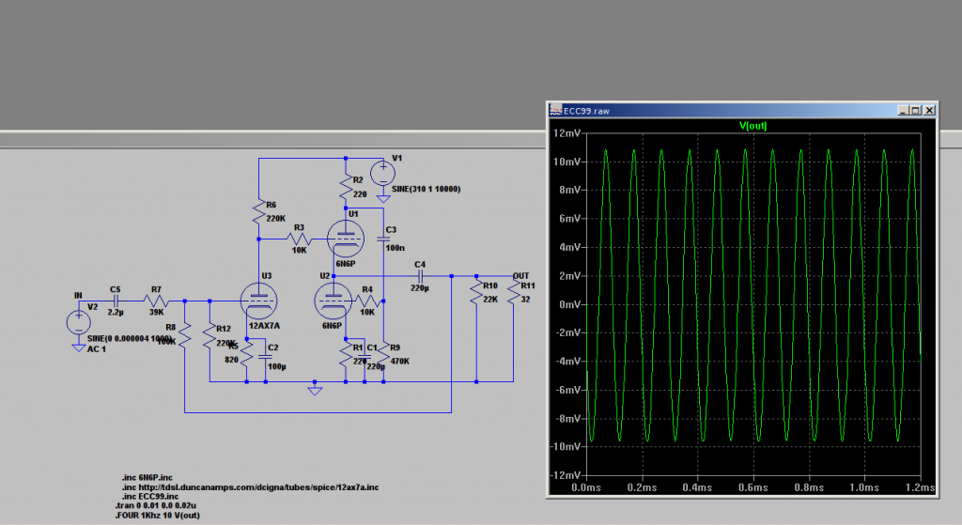The width and height of the screenshot is (962, 525).
Task: Select capacitor C5 symbol
Action: pyautogui.click(x=116, y=301)
